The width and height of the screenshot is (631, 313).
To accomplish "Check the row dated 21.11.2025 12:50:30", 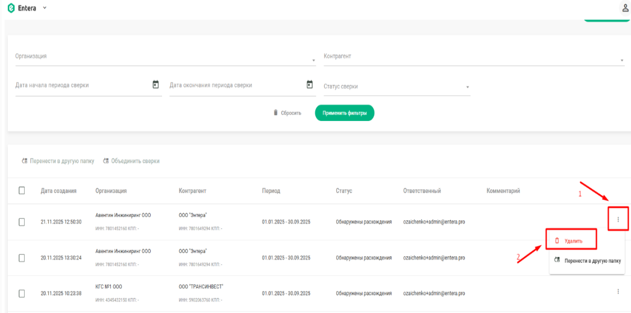I will pos(22,222).
